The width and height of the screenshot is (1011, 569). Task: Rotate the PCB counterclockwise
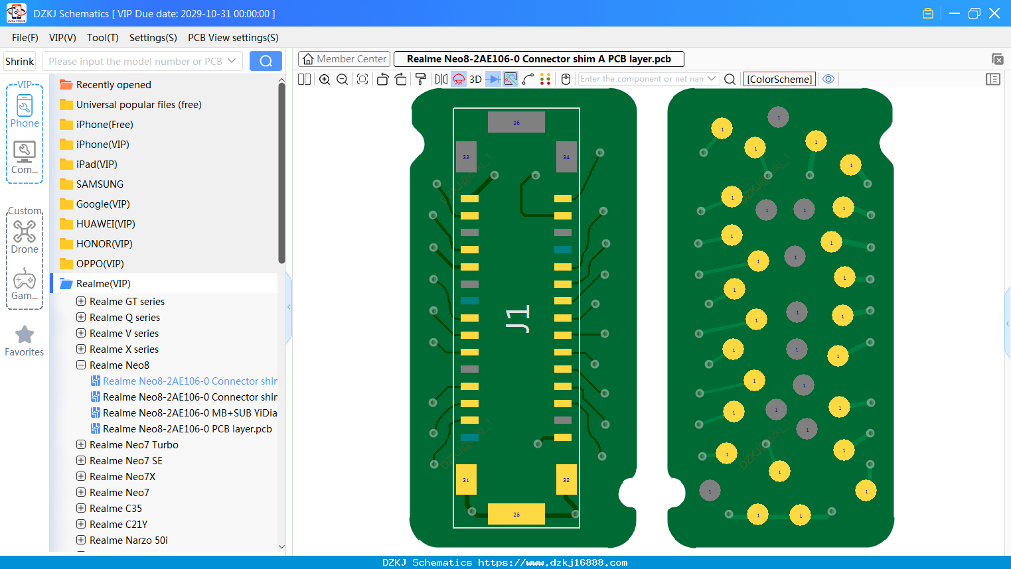pyautogui.click(x=383, y=79)
